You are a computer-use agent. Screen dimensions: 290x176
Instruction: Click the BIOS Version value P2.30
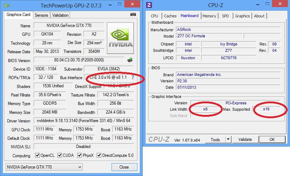click(x=228, y=81)
